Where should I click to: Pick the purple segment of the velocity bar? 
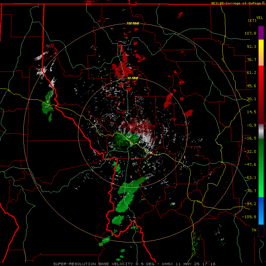[x=261, y=33]
